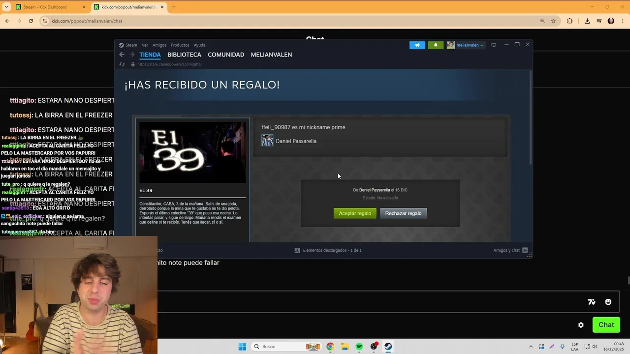Open Chrome downloads icon

pos(587,21)
